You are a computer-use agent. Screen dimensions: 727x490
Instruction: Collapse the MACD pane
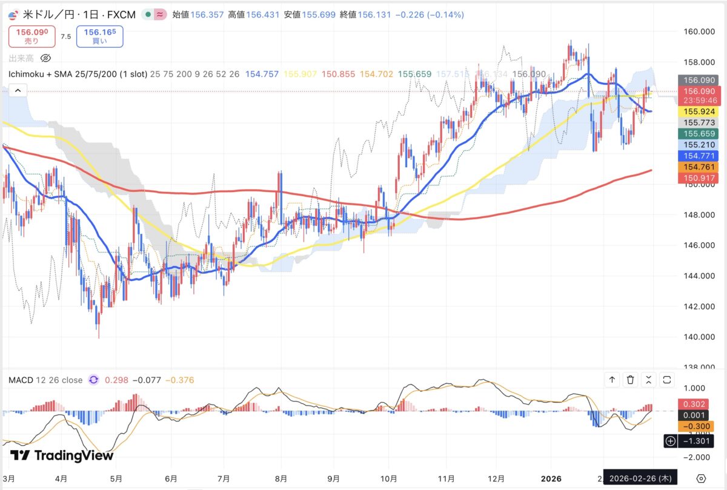tap(649, 380)
